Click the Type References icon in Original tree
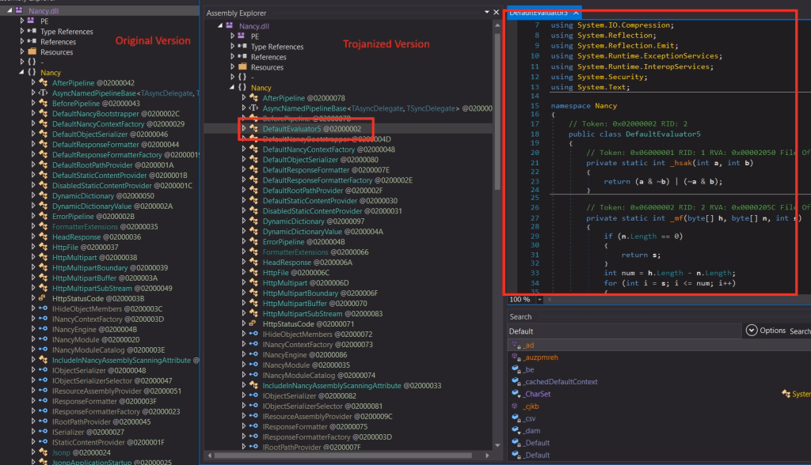Screen dimensions: 811x465 (x=32, y=31)
